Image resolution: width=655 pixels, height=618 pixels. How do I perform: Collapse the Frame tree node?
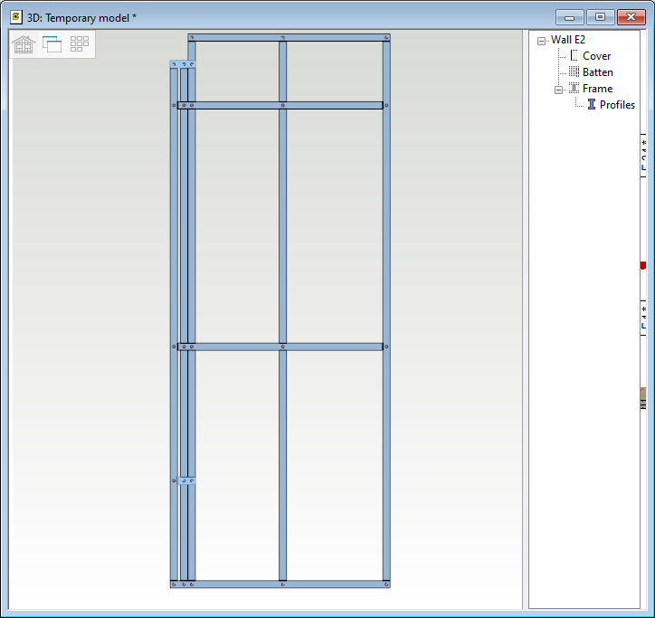558,90
